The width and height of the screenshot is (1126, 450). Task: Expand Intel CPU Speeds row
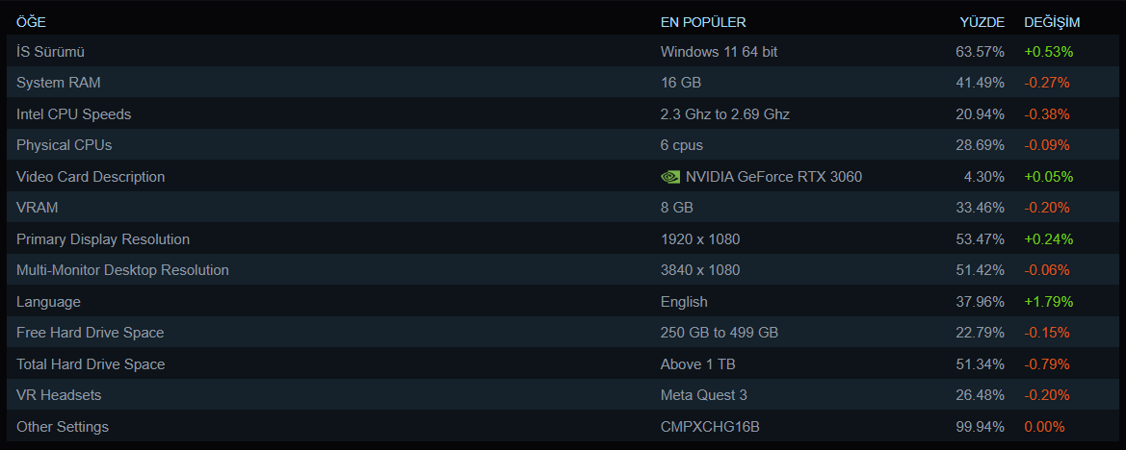click(74, 114)
